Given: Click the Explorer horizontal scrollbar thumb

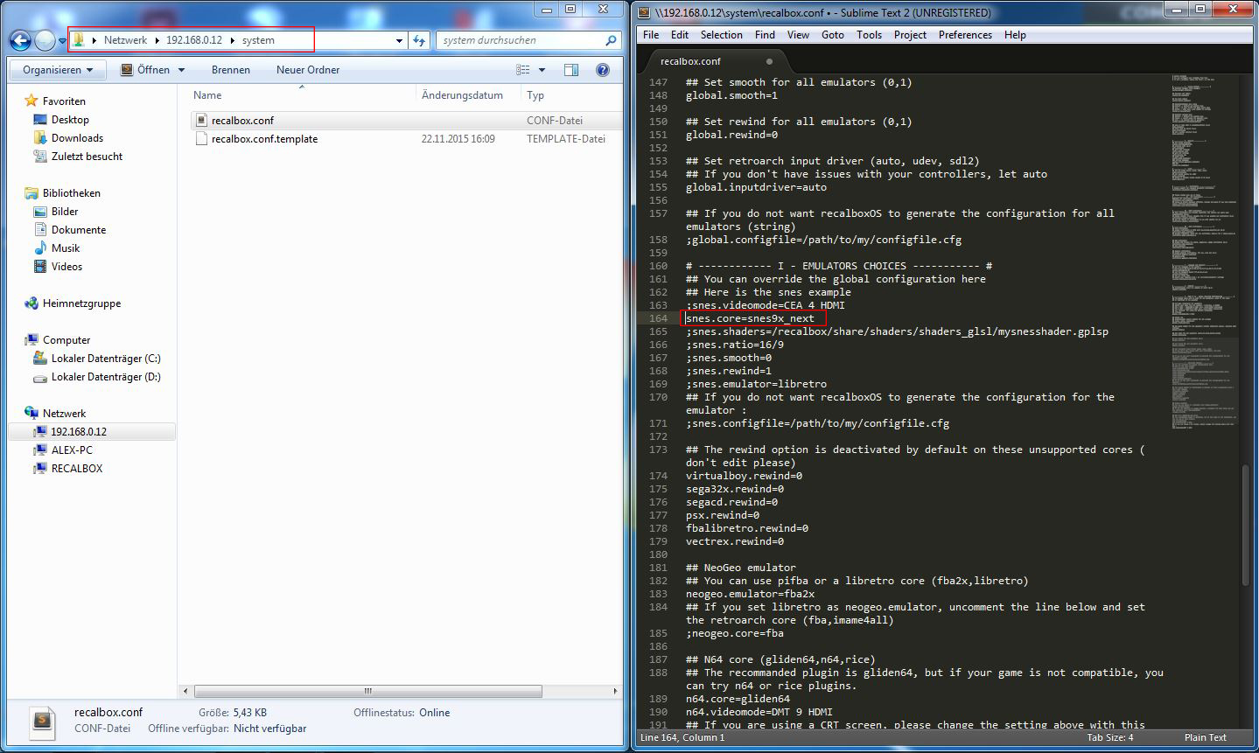Looking at the screenshot, I should [x=367, y=691].
